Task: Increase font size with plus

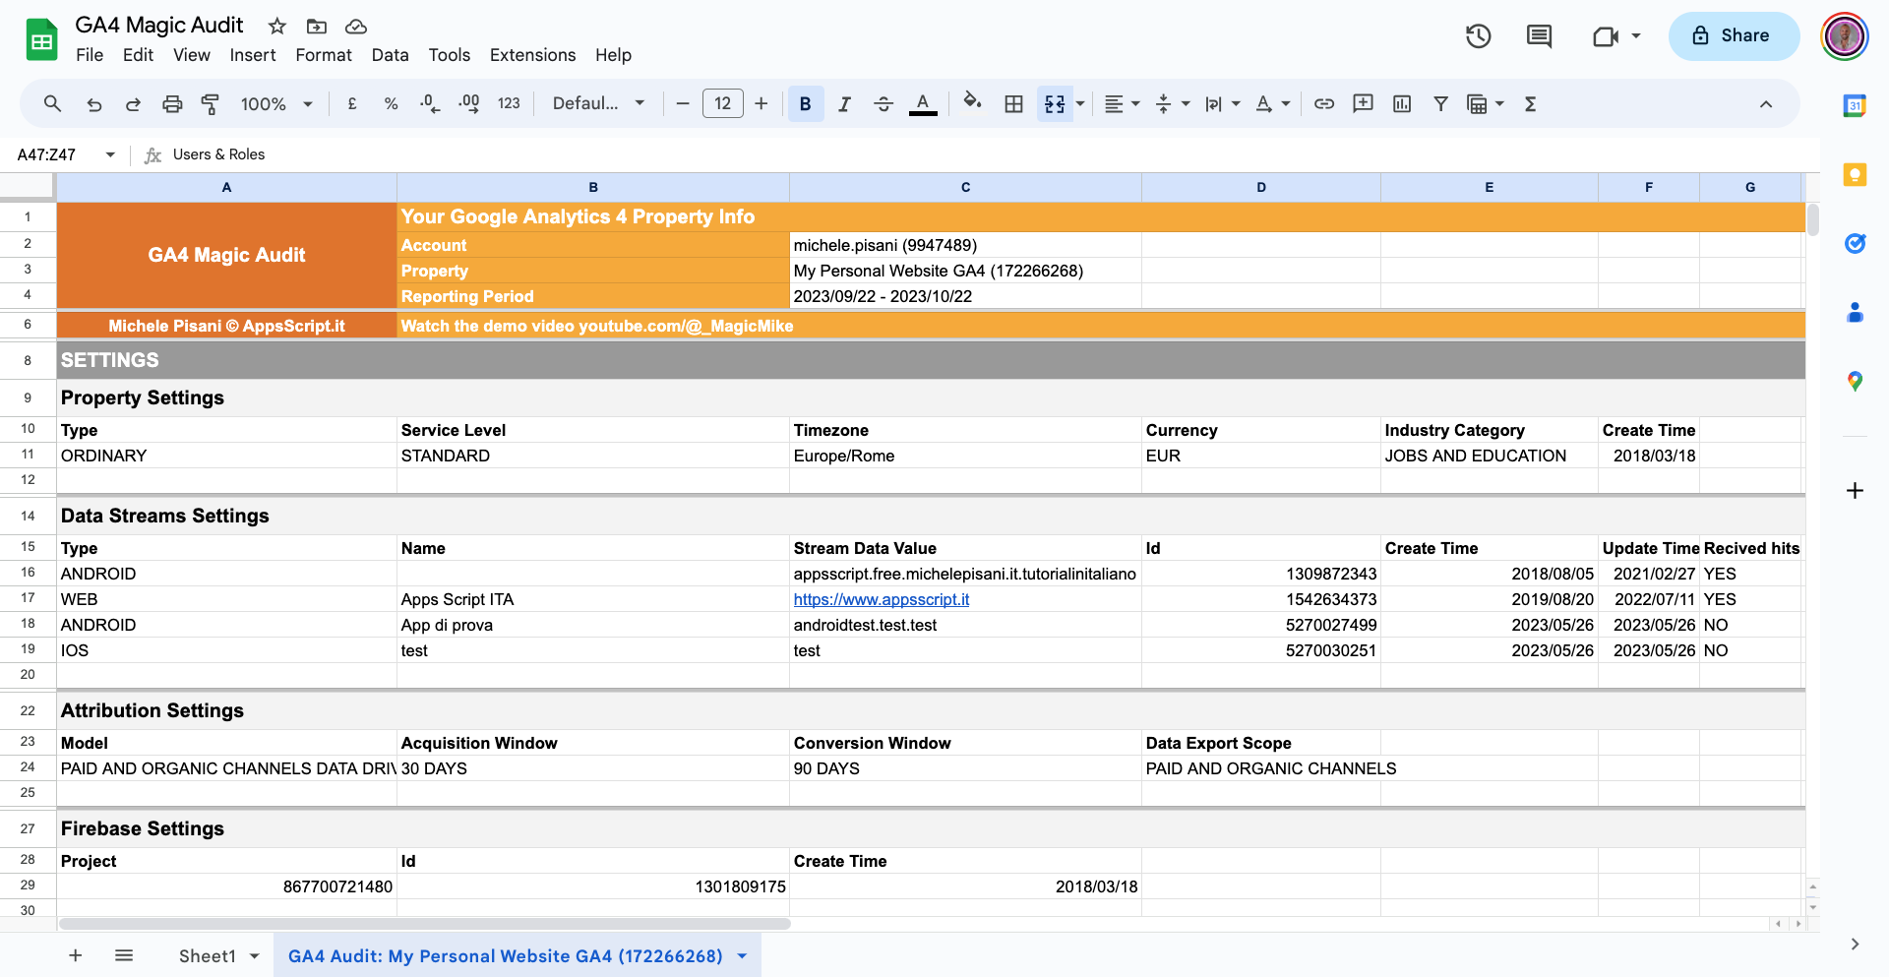Action: click(x=762, y=103)
